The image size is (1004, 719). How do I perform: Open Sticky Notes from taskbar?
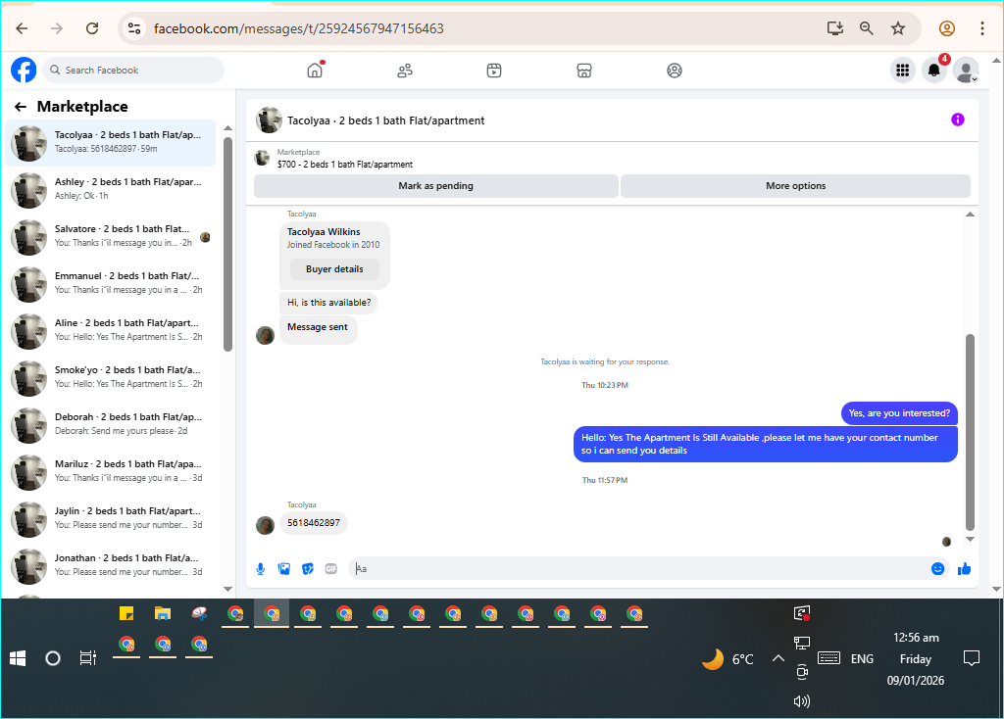coord(126,613)
